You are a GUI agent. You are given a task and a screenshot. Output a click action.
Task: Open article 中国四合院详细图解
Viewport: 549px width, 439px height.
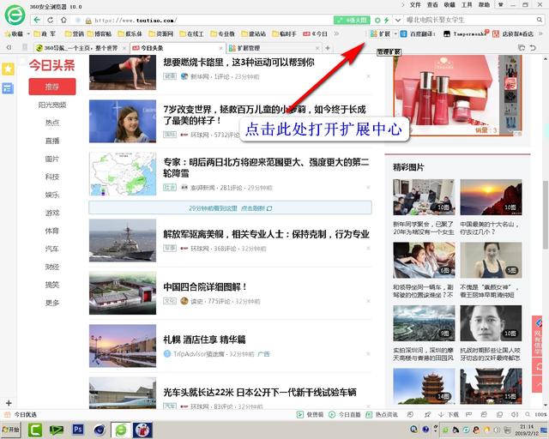tap(205, 287)
